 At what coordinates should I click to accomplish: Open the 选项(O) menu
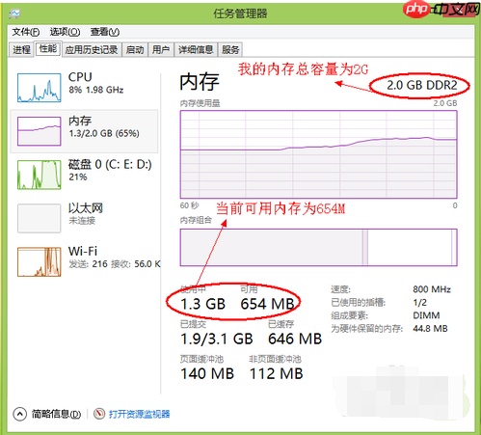[x=65, y=32]
